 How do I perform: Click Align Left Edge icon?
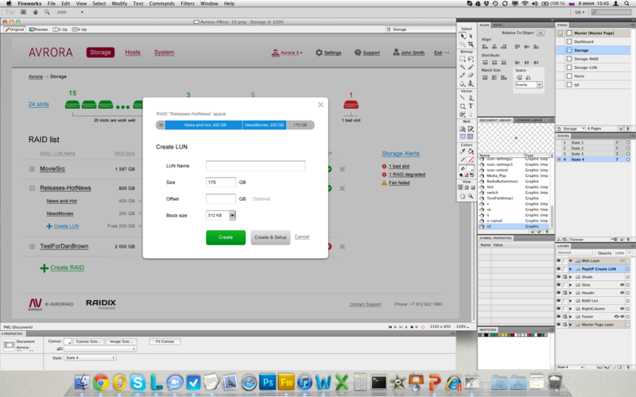tap(485, 47)
